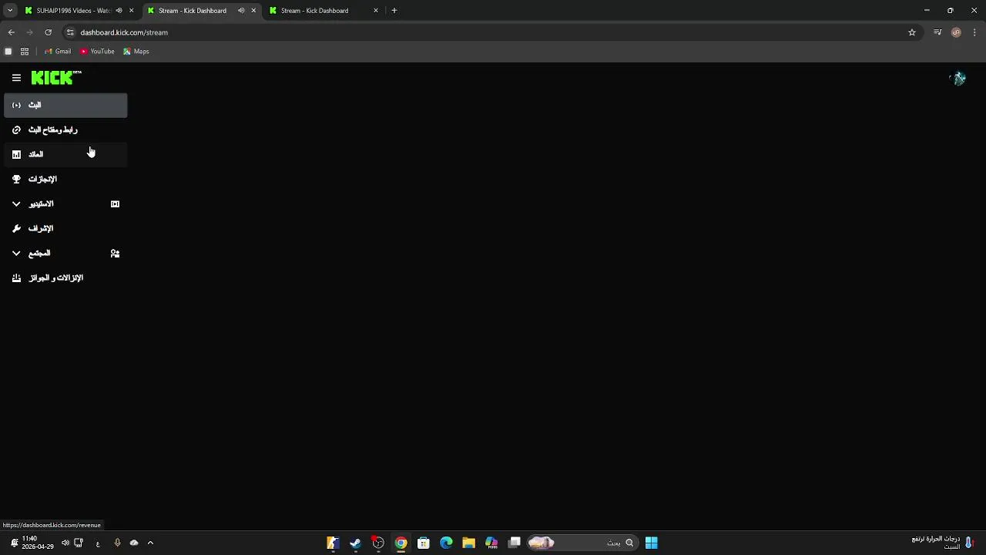Bookmark this page with the star icon

(912, 32)
